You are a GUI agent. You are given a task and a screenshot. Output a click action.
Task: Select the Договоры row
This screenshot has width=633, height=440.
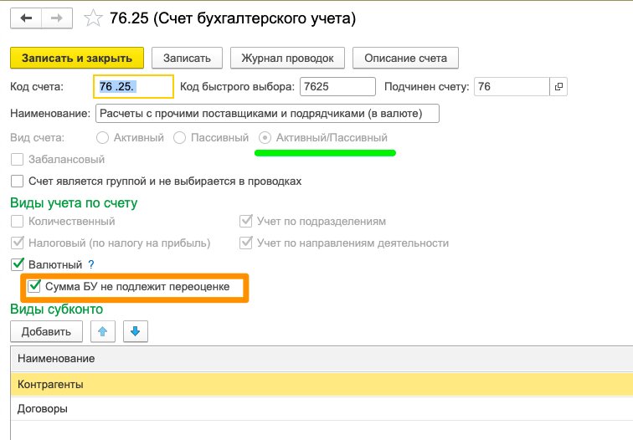322,409
